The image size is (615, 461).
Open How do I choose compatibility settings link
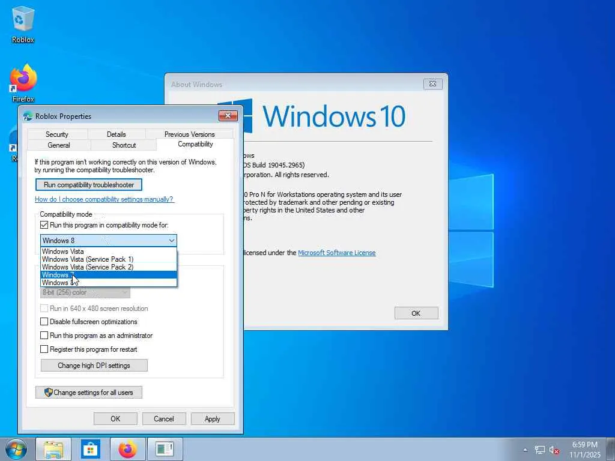104,199
